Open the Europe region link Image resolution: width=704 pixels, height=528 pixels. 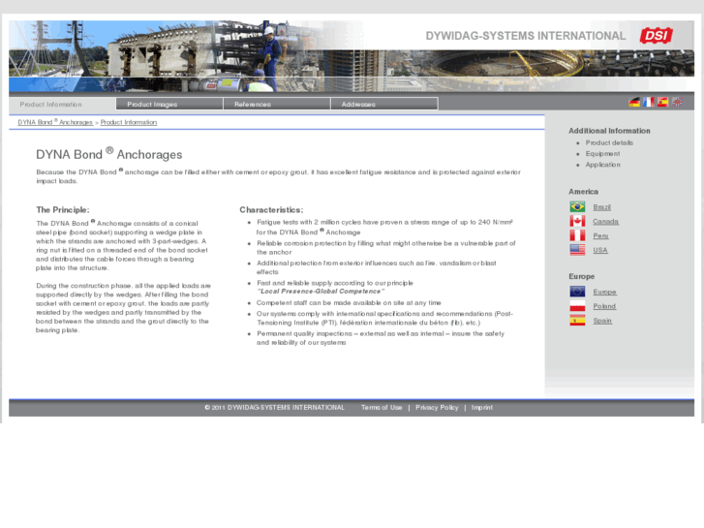(605, 292)
